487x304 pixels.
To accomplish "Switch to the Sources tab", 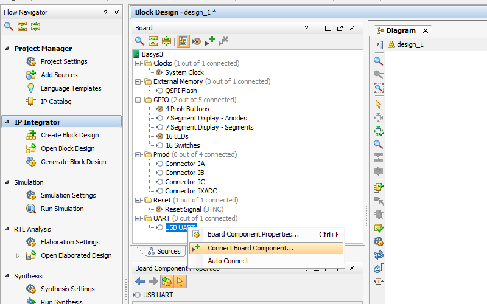I will pos(164,251).
